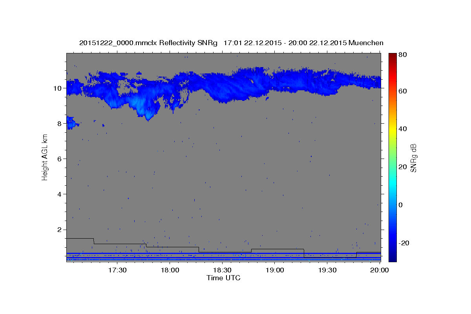Click the 20:00 time tick label

380,270
